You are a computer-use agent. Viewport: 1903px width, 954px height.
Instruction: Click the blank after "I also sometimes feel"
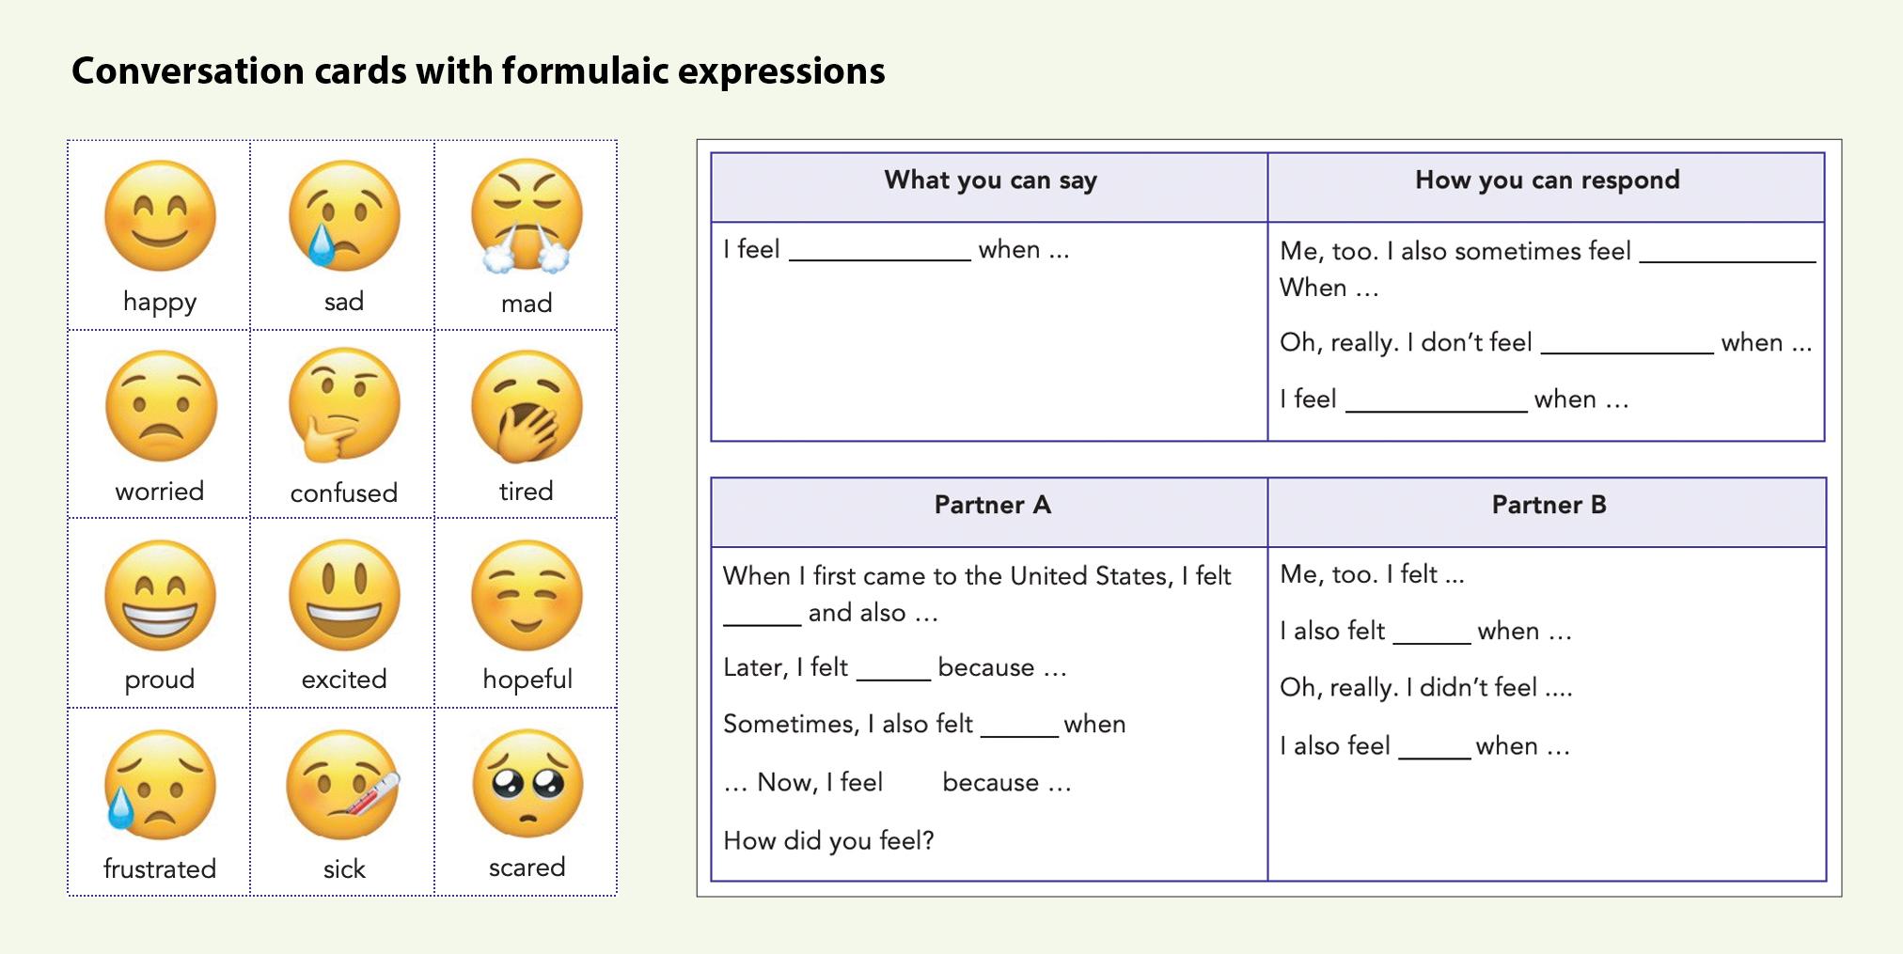pyautogui.click(x=1728, y=254)
